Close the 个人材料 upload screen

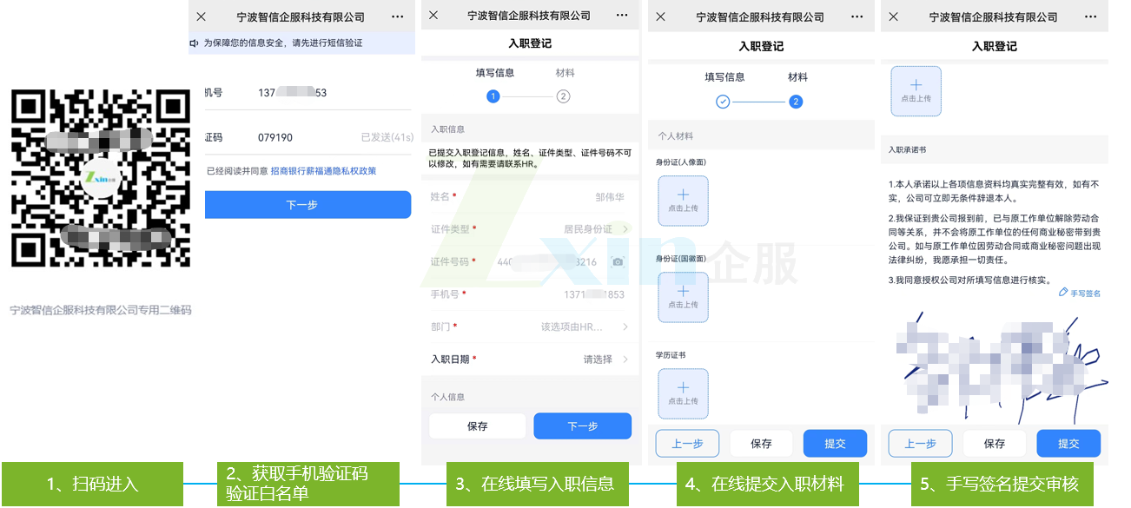(660, 17)
